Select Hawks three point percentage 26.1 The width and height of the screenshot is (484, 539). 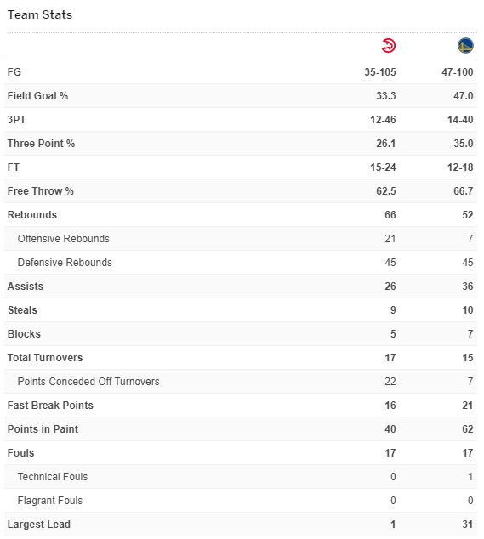(385, 144)
